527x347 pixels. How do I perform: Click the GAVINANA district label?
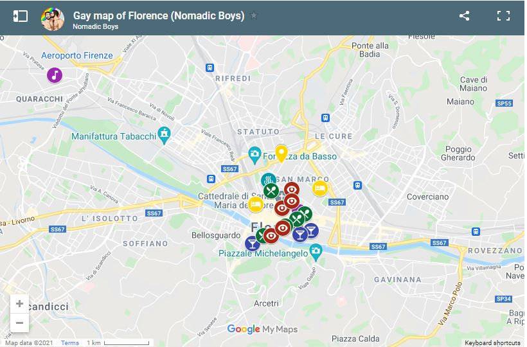pyautogui.click(x=398, y=280)
